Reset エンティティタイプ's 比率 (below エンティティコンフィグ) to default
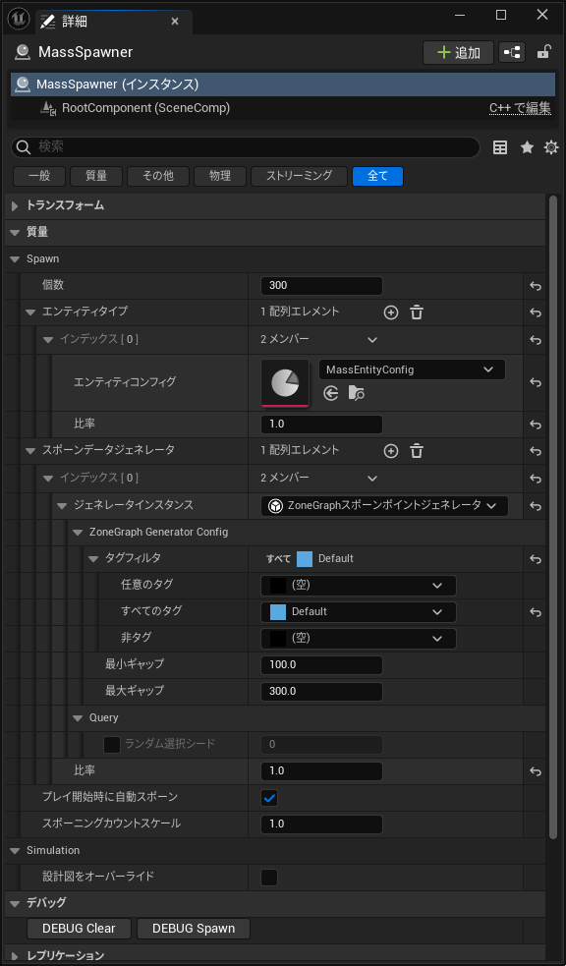 tap(536, 426)
